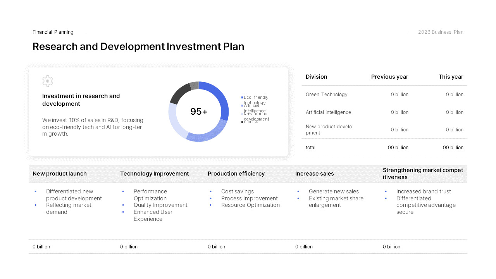The width and height of the screenshot is (496, 279).
Task: Click the total row's Previous year '00 billion' value
Action: [x=398, y=148]
